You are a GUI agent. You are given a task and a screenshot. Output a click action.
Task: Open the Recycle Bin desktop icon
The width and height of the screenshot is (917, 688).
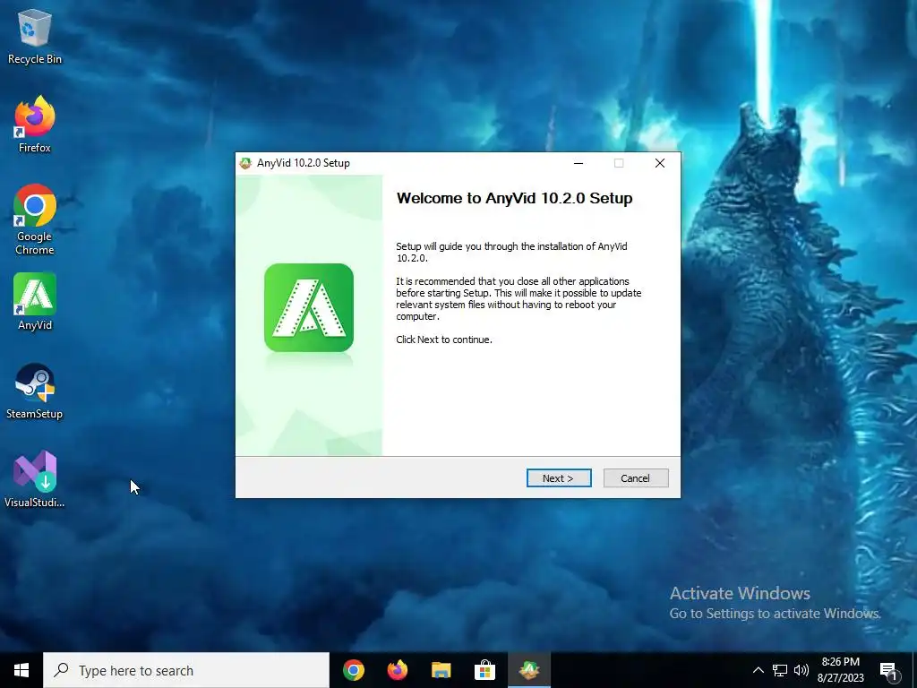[x=35, y=36]
